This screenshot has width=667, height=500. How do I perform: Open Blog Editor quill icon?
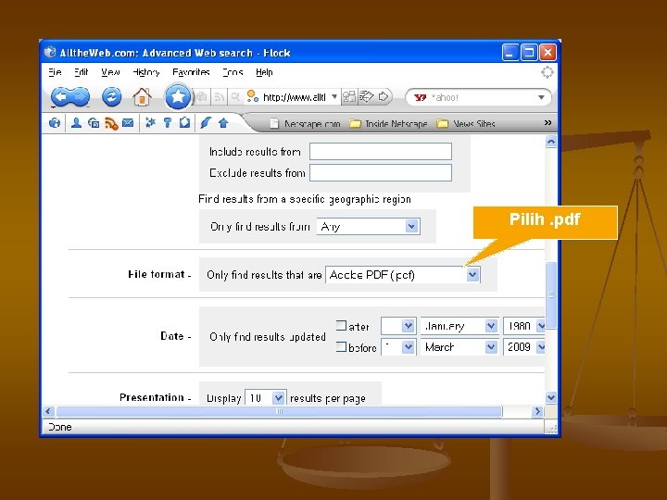coord(206,123)
